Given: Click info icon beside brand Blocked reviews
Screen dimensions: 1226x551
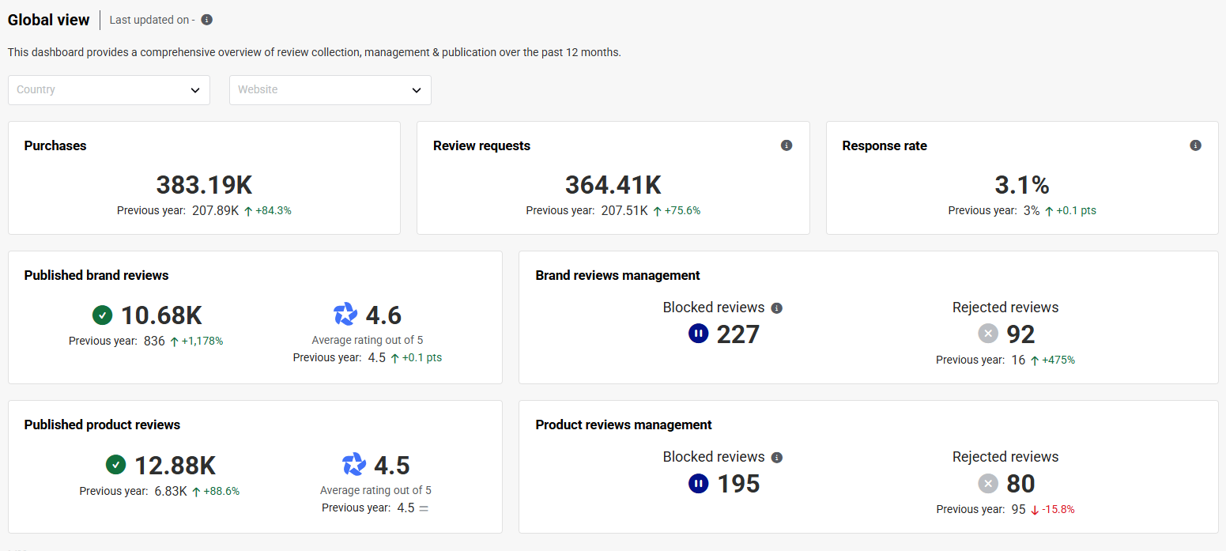Looking at the screenshot, I should 776,308.
